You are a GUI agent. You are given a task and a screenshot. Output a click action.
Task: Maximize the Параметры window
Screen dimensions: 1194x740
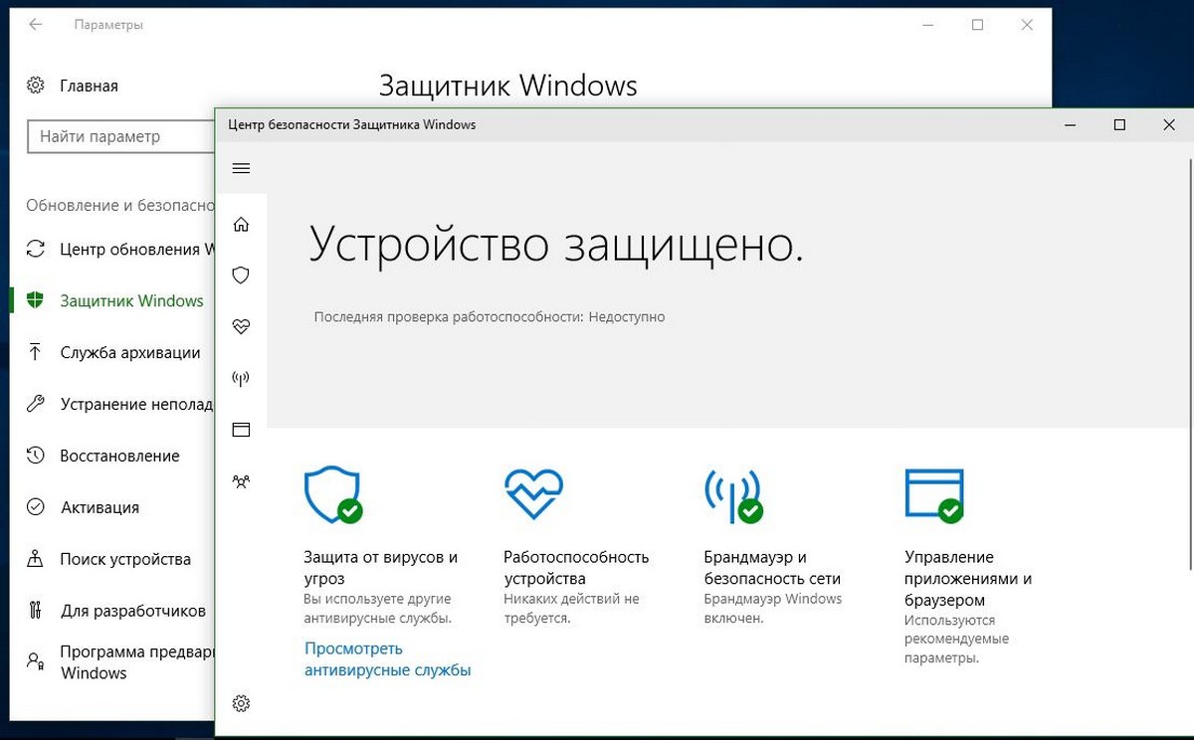point(978,25)
